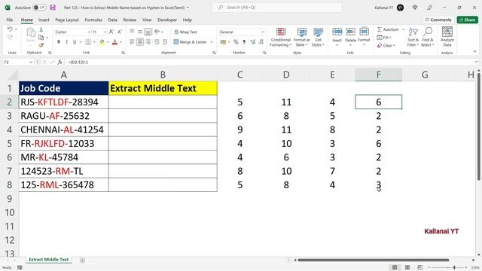Viewport: 482px width, 271px height.
Task: Toggle Center horizontal alignment
Action: (140, 42)
